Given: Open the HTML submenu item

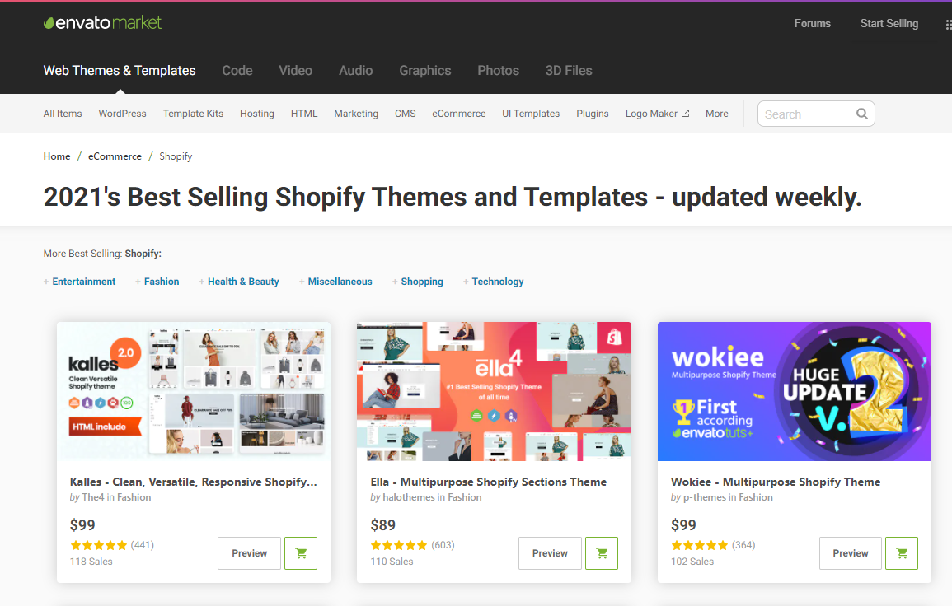Looking at the screenshot, I should 304,114.
